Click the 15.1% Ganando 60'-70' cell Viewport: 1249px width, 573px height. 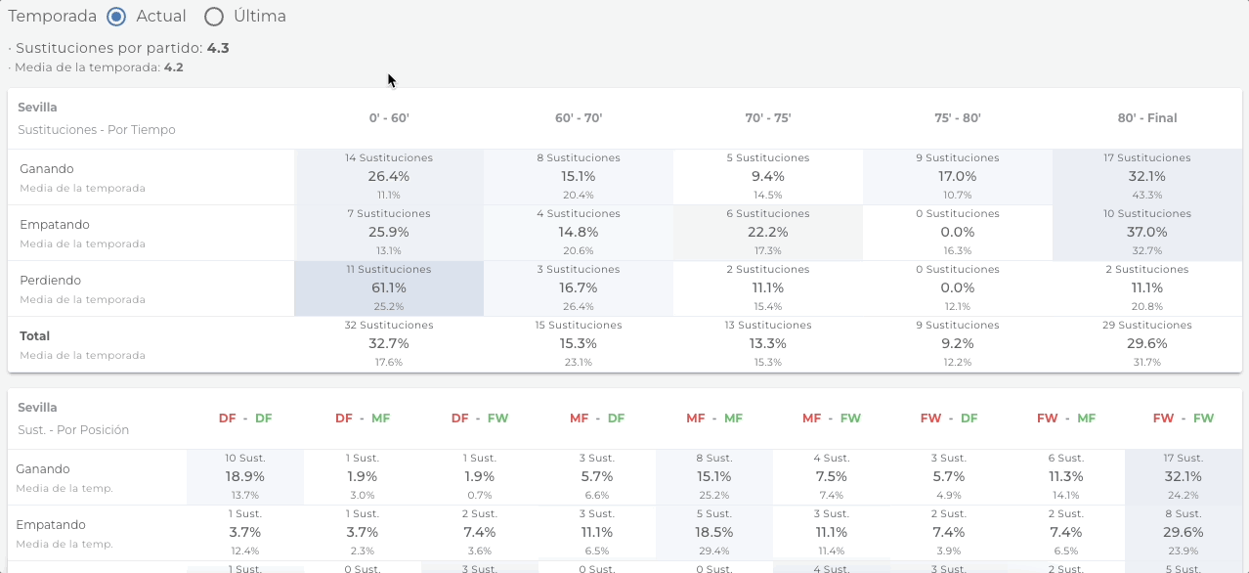coord(579,177)
